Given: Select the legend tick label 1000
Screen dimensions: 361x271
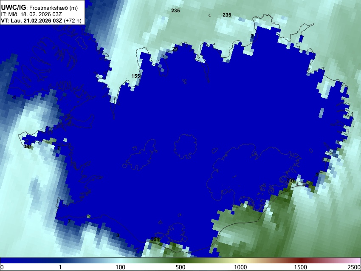Looking at the screenshot, I should point(240,267).
